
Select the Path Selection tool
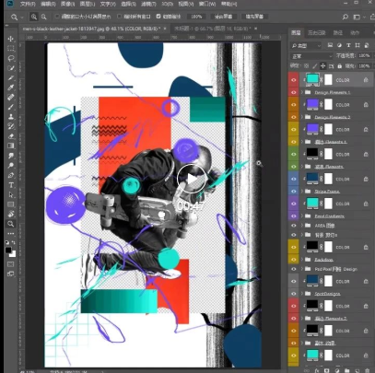coord(11,194)
